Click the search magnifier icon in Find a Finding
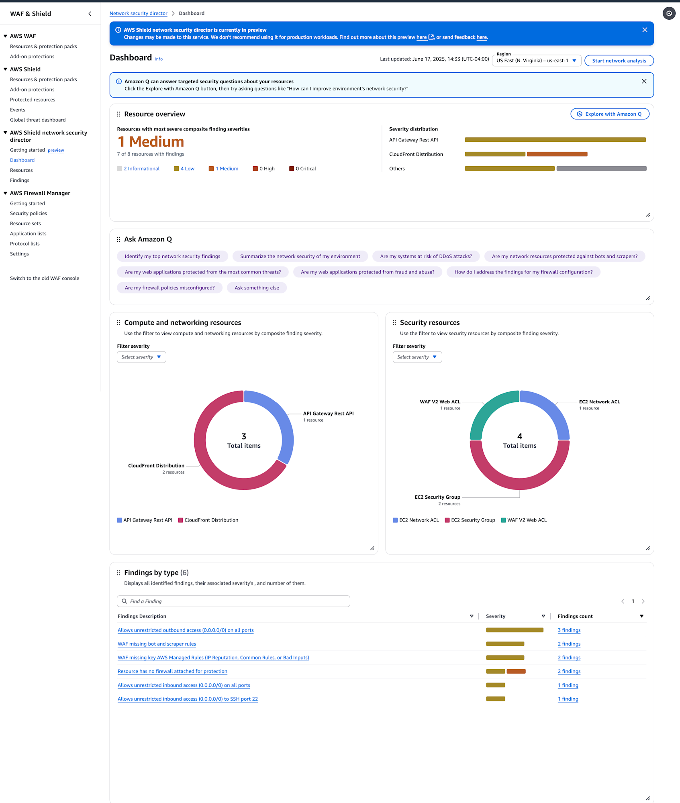 pyautogui.click(x=124, y=601)
